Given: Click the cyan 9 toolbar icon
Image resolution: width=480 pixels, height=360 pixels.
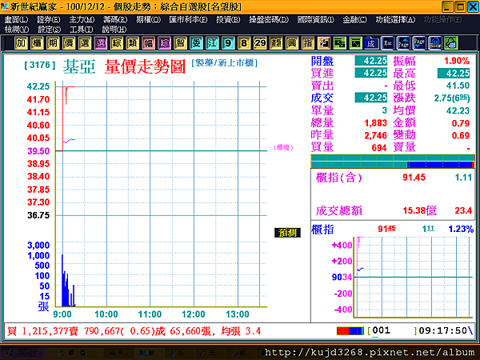Looking at the screenshot, I should click(228, 43).
